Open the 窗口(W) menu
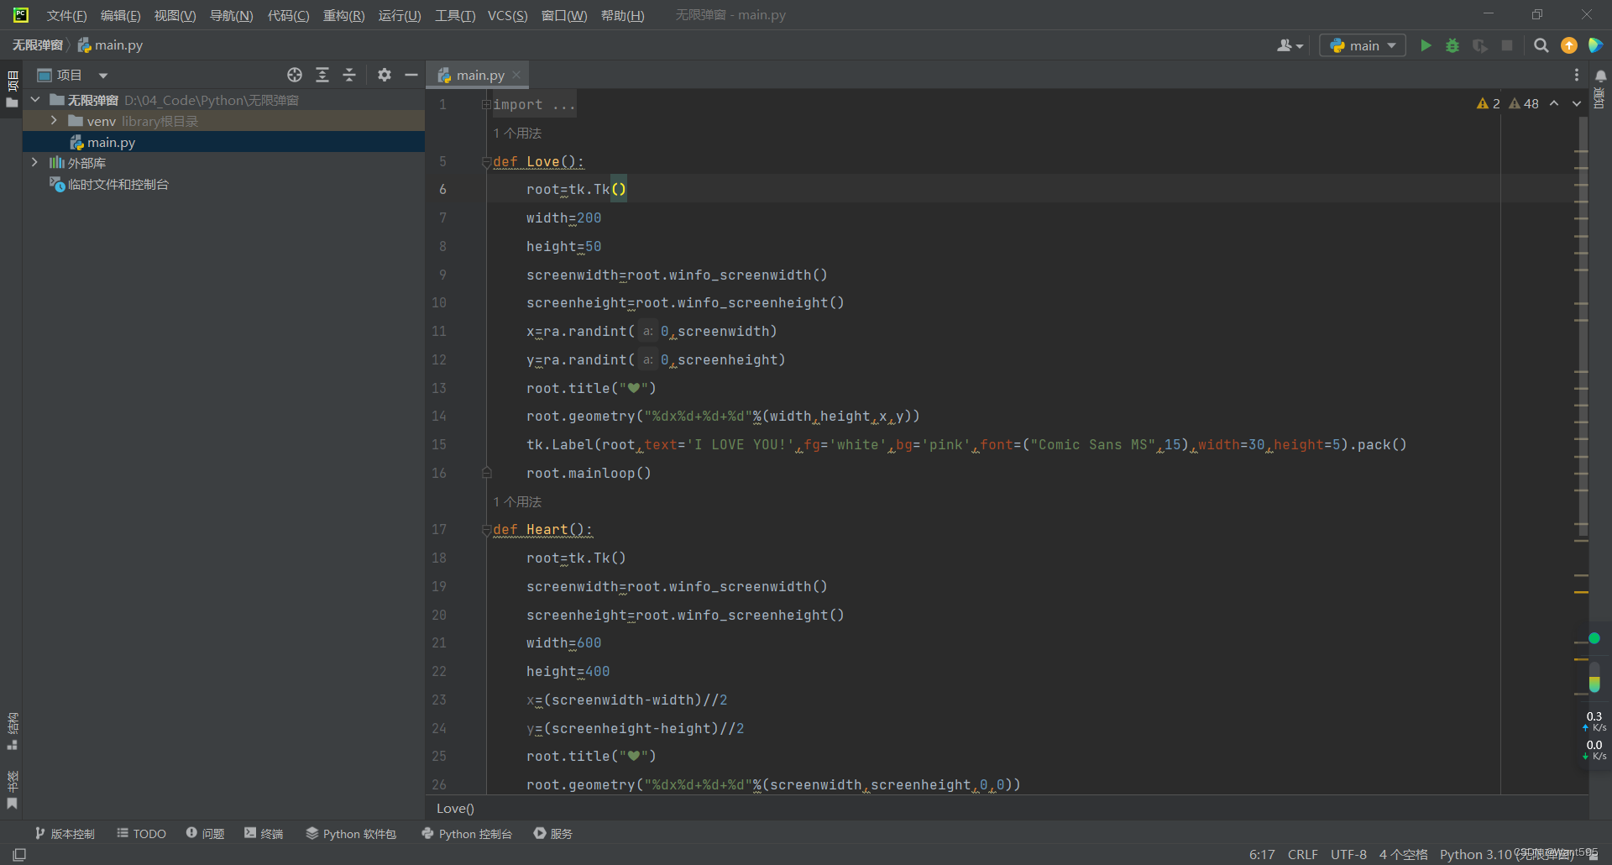This screenshot has width=1612, height=865. tap(564, 15)
